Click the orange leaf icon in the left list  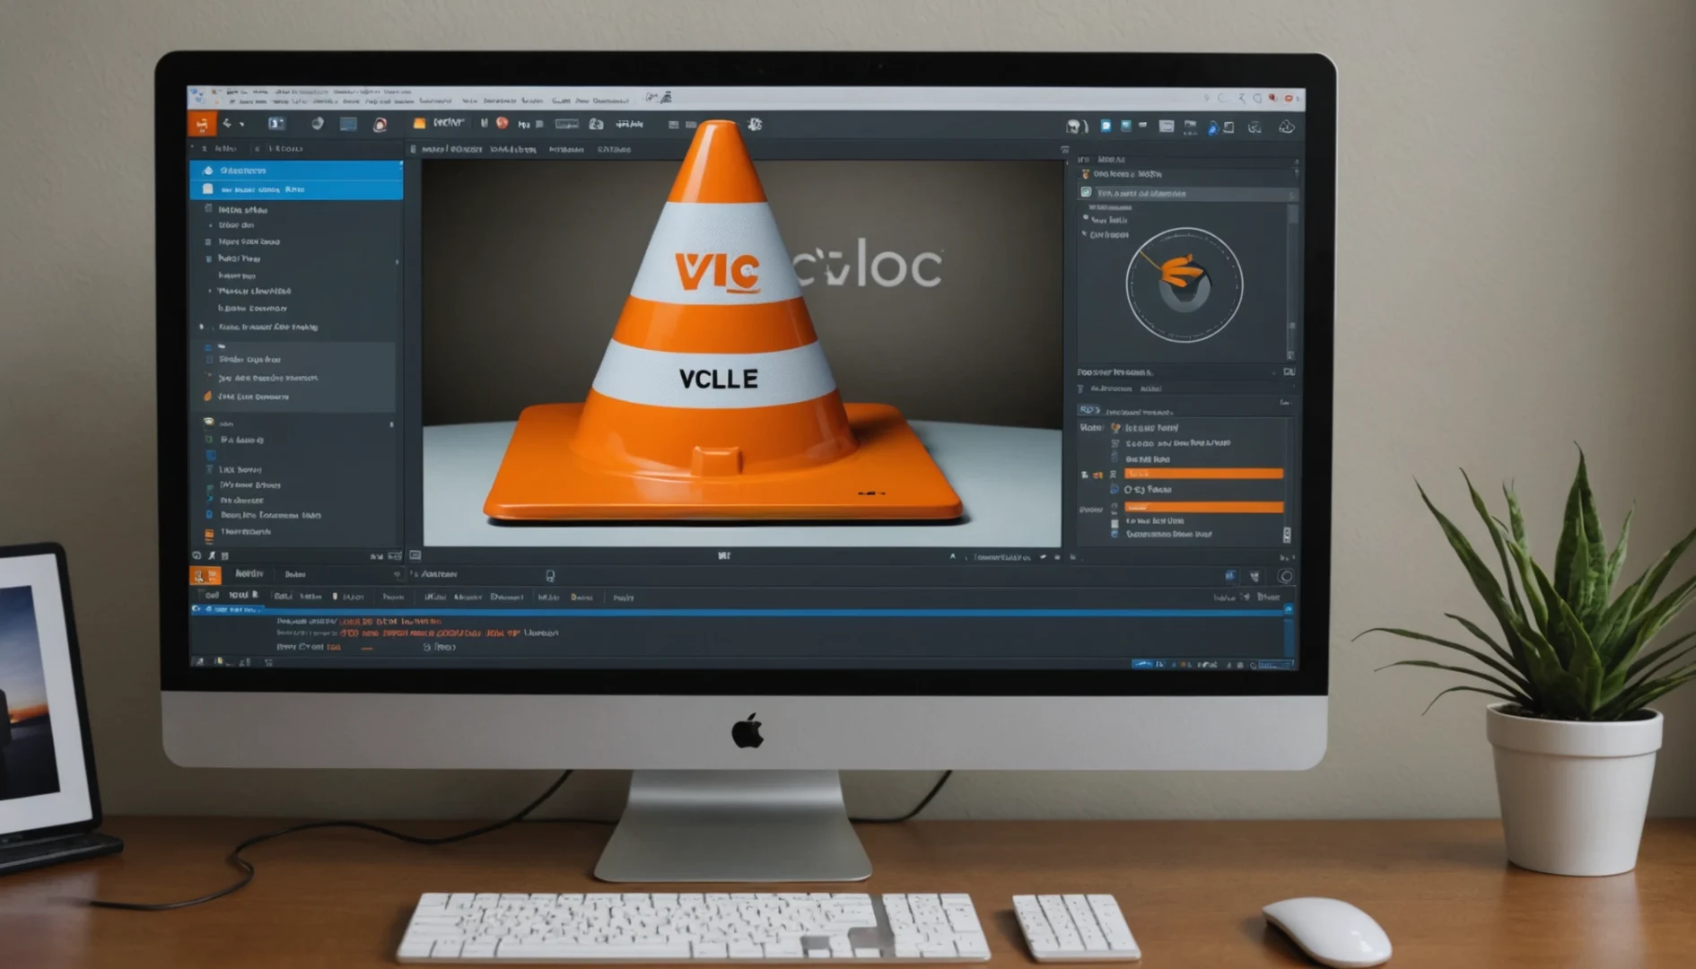tap(208, 396)
